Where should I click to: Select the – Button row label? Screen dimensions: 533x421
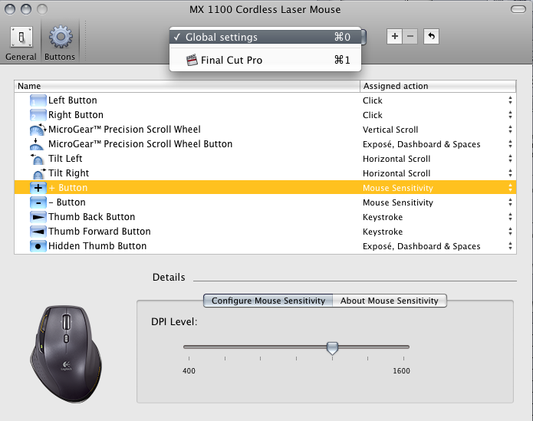pyautogui.click(x=67, y=202)
